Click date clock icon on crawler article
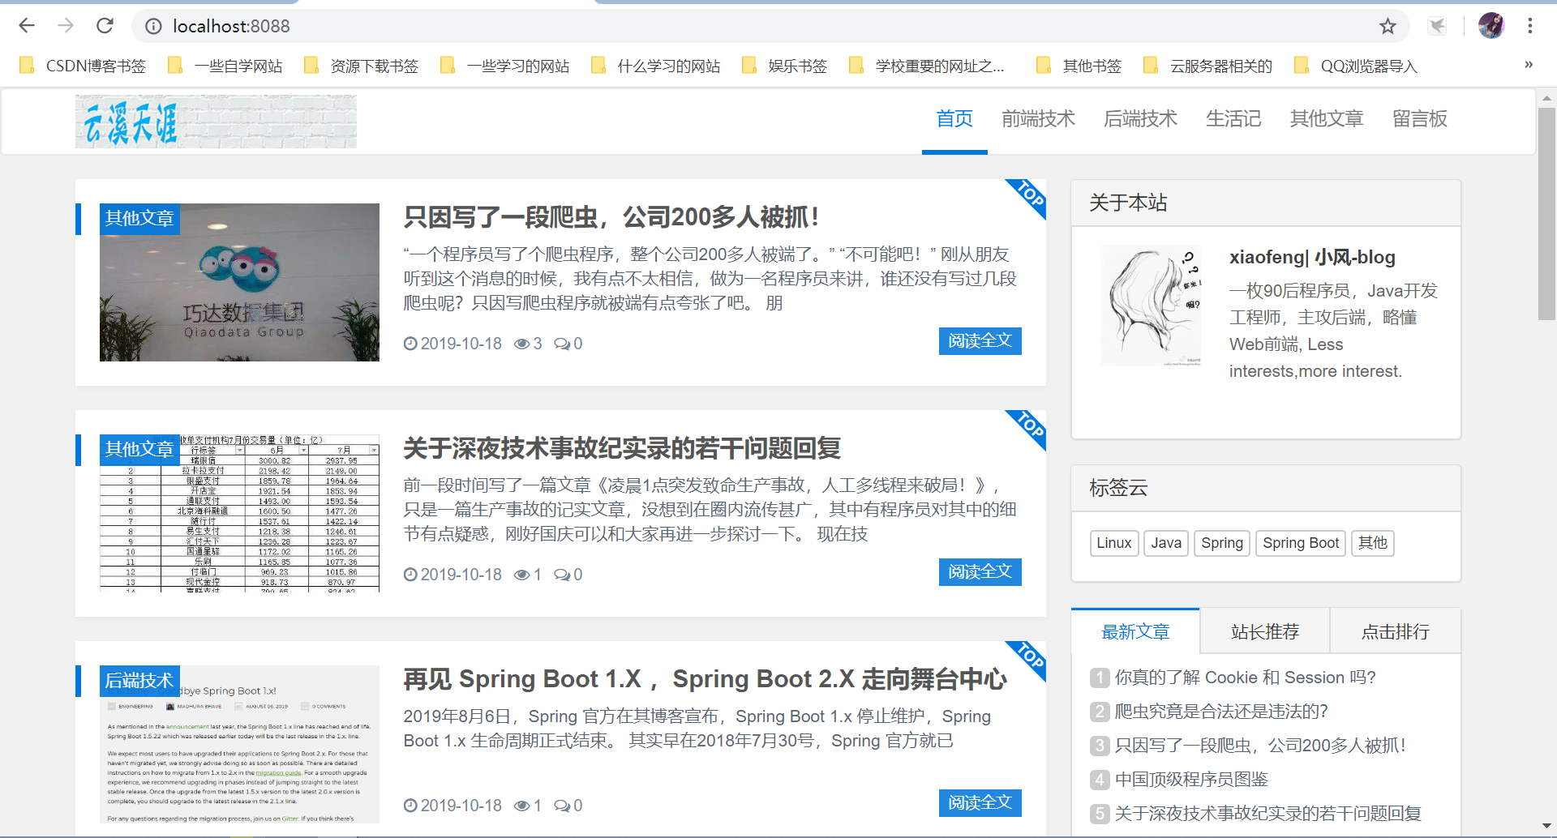The image size is (1557, 838). point(410,344)
